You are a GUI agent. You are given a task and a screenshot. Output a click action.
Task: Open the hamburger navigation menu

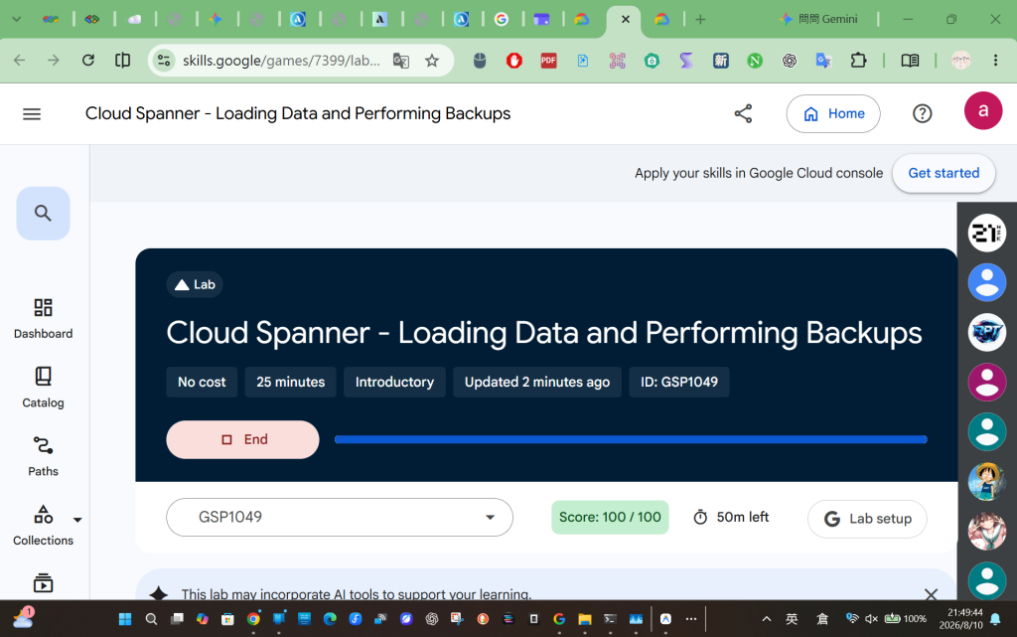tap(32, 114)
